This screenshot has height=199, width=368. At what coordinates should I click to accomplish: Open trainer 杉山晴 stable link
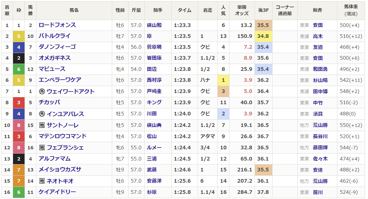pyautogui.click(x=320, y=81)
